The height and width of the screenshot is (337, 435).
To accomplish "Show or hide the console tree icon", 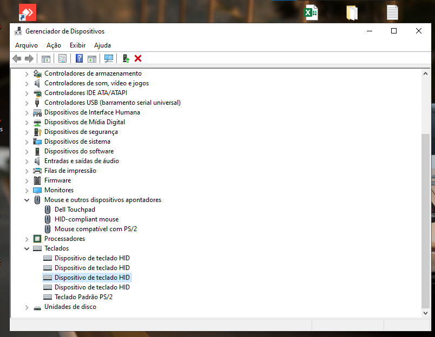I will click(46, 58).
